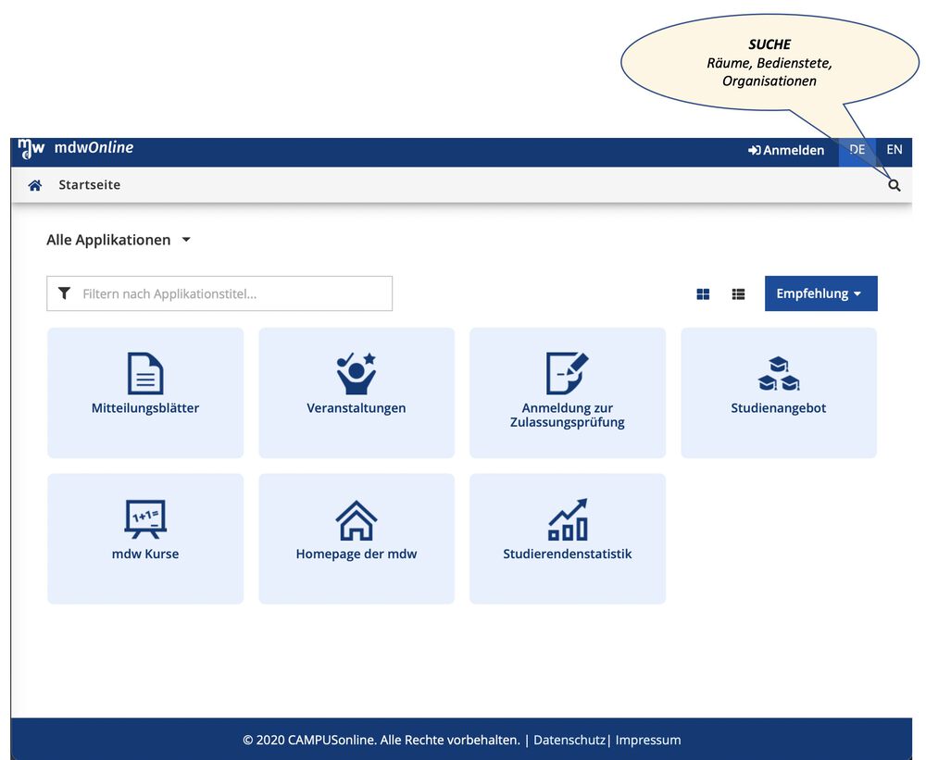Open the Empfehlung sort dropdown
Screen dimensions: 926x760
tap(820, 293)
